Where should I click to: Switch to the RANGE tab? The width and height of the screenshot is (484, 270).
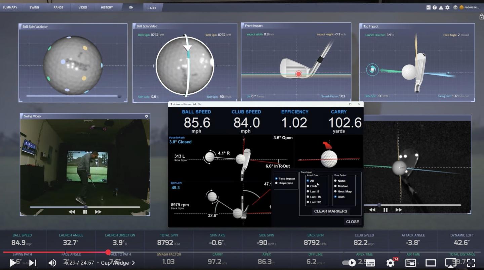[58, 7]
